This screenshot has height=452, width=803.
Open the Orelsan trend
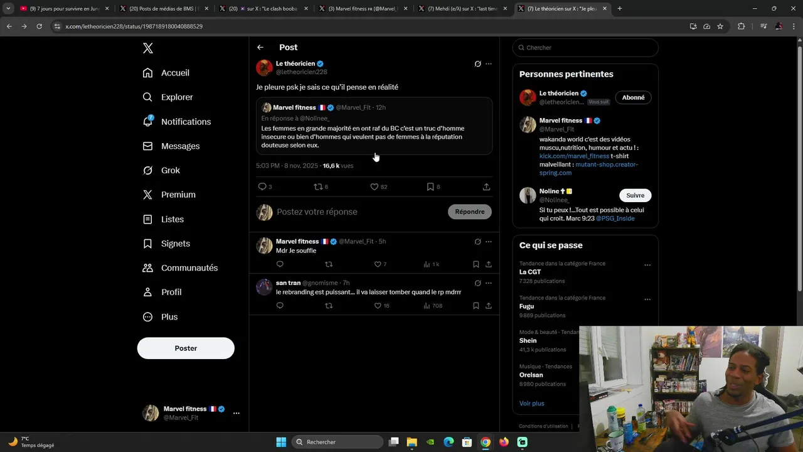(531, 375)
